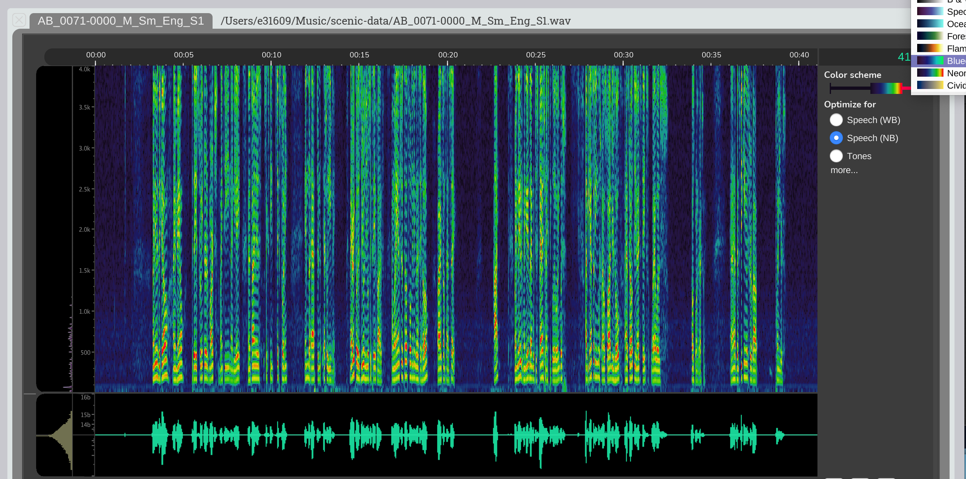Click the 00:20 mark on the timeline ruler
Image resolution: width=966 pixels, height=479 pixels.
[448, 55]
